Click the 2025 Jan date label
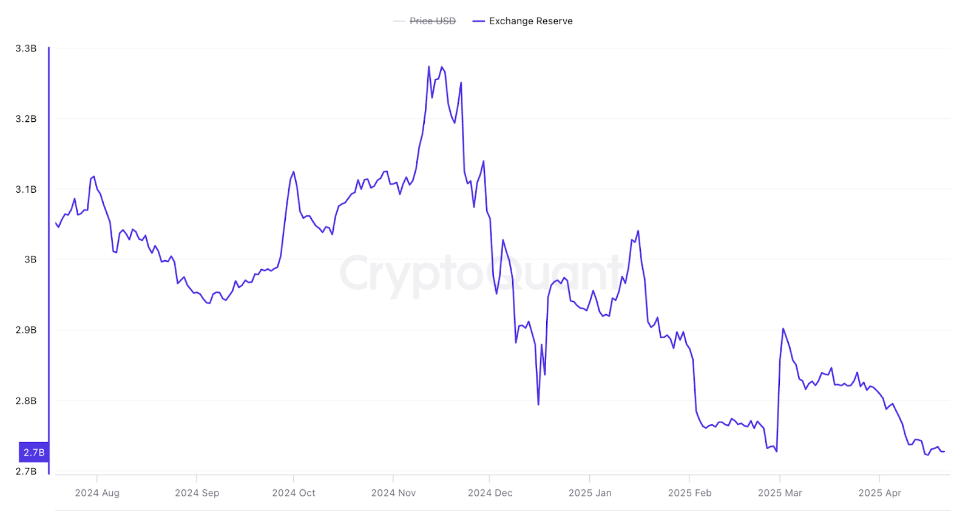 pyautogui.click(x=590, y=493)
